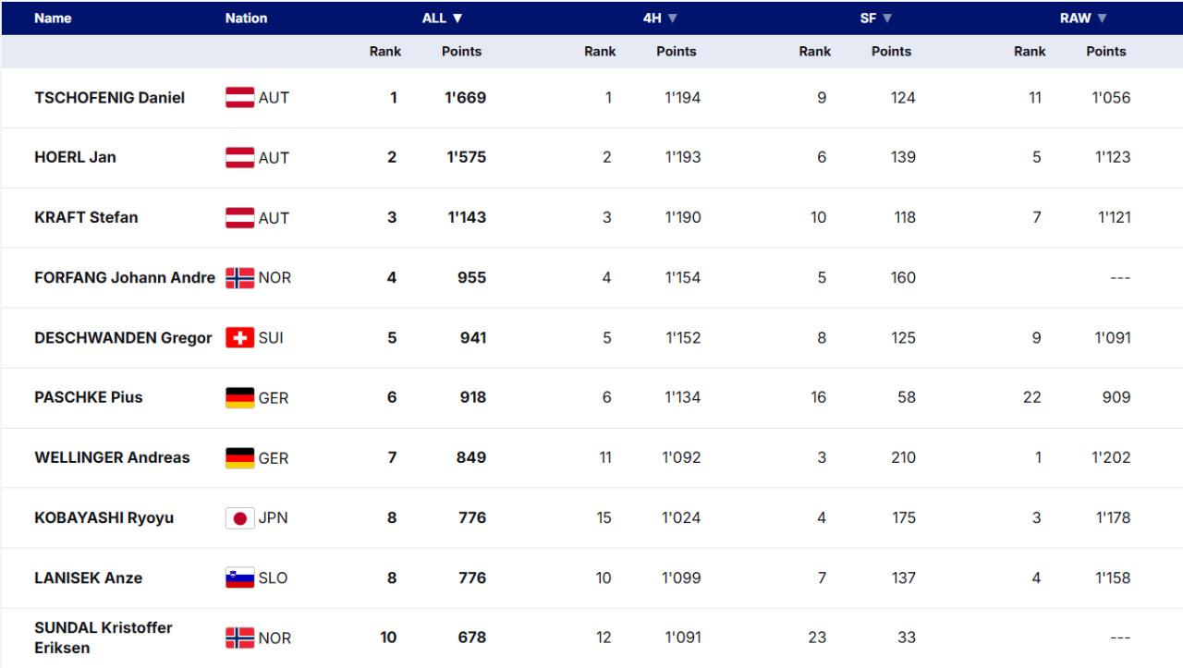Sort table by RAW column arrow
This screenshot has width=1183, height=668.
(1102, 18)
